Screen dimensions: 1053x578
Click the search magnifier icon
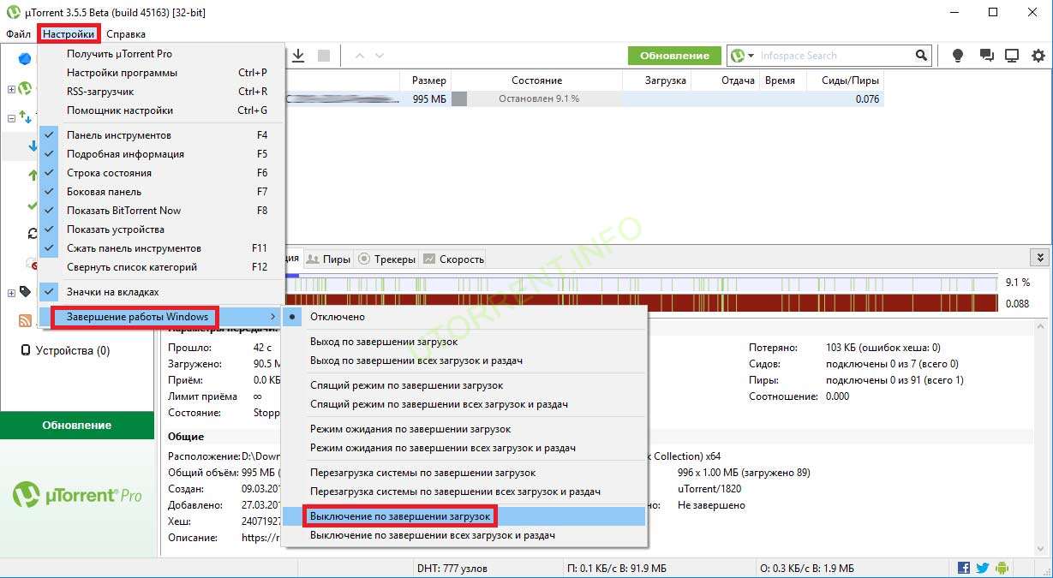pos(921,56)
